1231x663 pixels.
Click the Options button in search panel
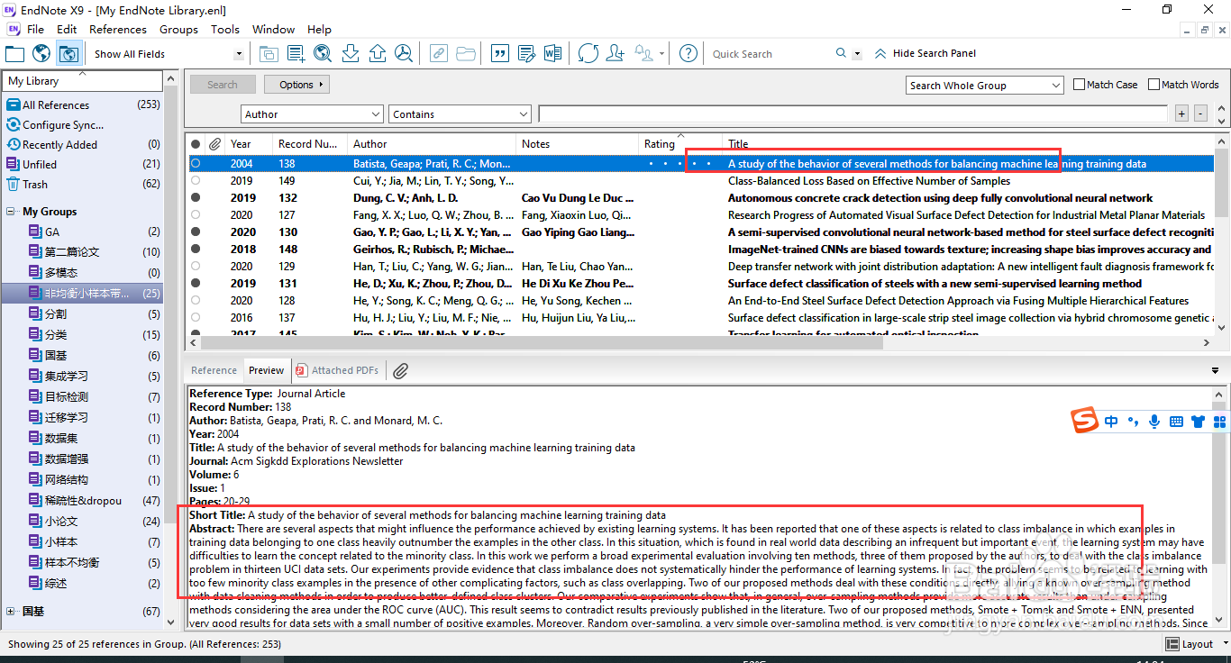296,85
